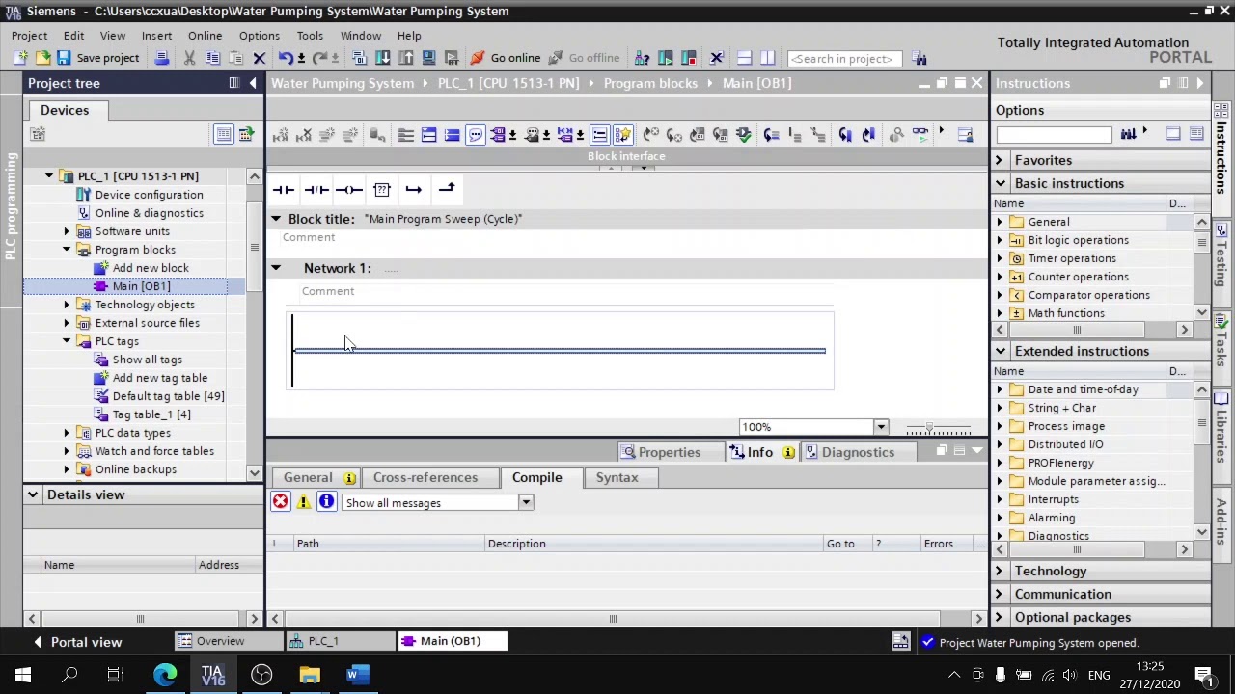Image resolution: width=1235 pixels, height=694 pixels.
Task: Insert empty box instruction
Action: click(x=381, y=189)
